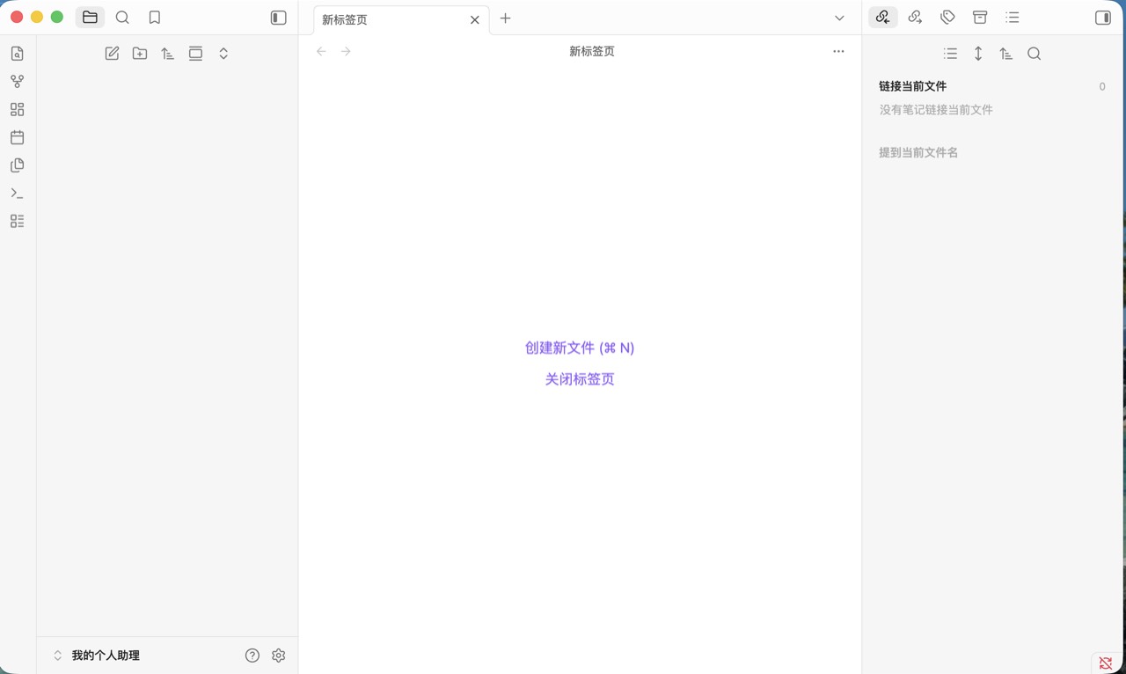The height and width of the screenshot is (674, 1126).
Task: Open the bookmarks pane in left sidebar
Action: click(155, 18)
